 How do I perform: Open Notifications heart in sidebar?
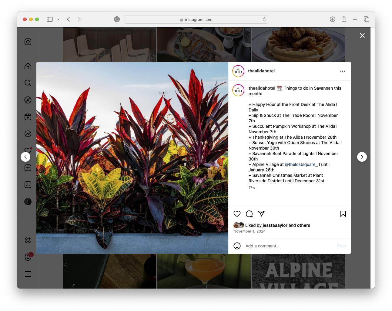coord(28,150)
